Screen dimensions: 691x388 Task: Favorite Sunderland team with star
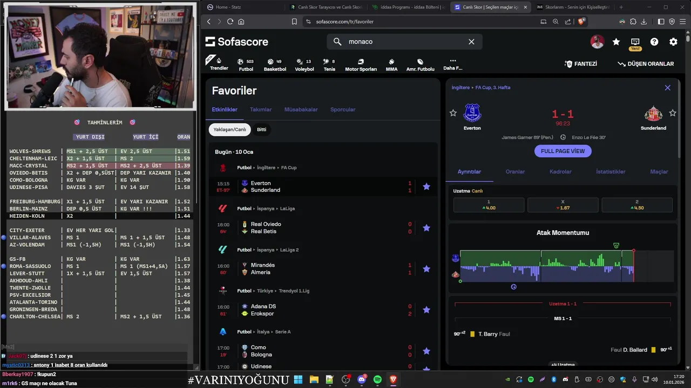point(673,113)
